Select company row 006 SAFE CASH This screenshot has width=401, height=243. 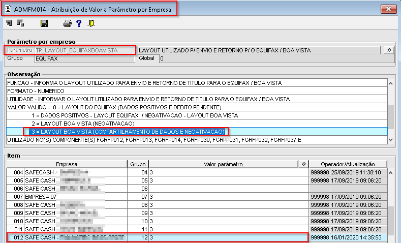[x=67, y=189]
